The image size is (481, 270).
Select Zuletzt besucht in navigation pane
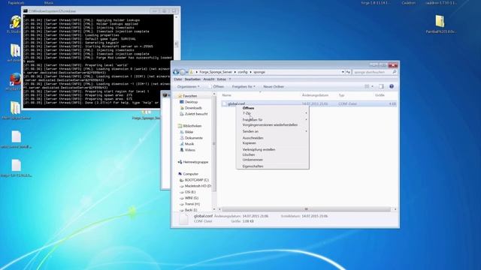pos(196,114)
